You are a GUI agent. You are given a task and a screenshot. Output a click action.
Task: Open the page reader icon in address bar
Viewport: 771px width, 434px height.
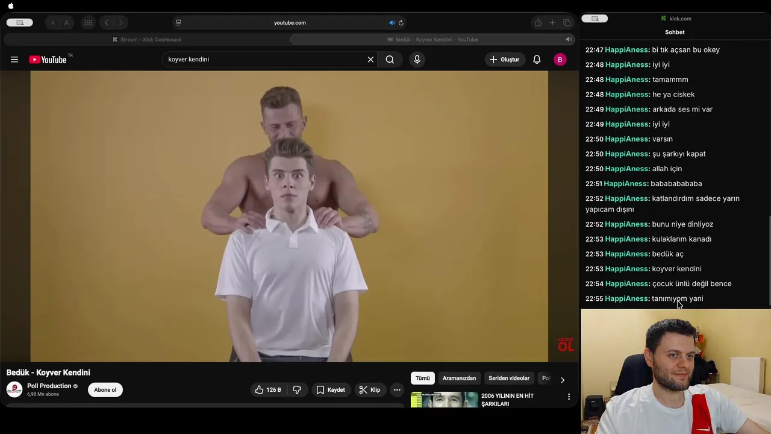[x=178, y=23]
